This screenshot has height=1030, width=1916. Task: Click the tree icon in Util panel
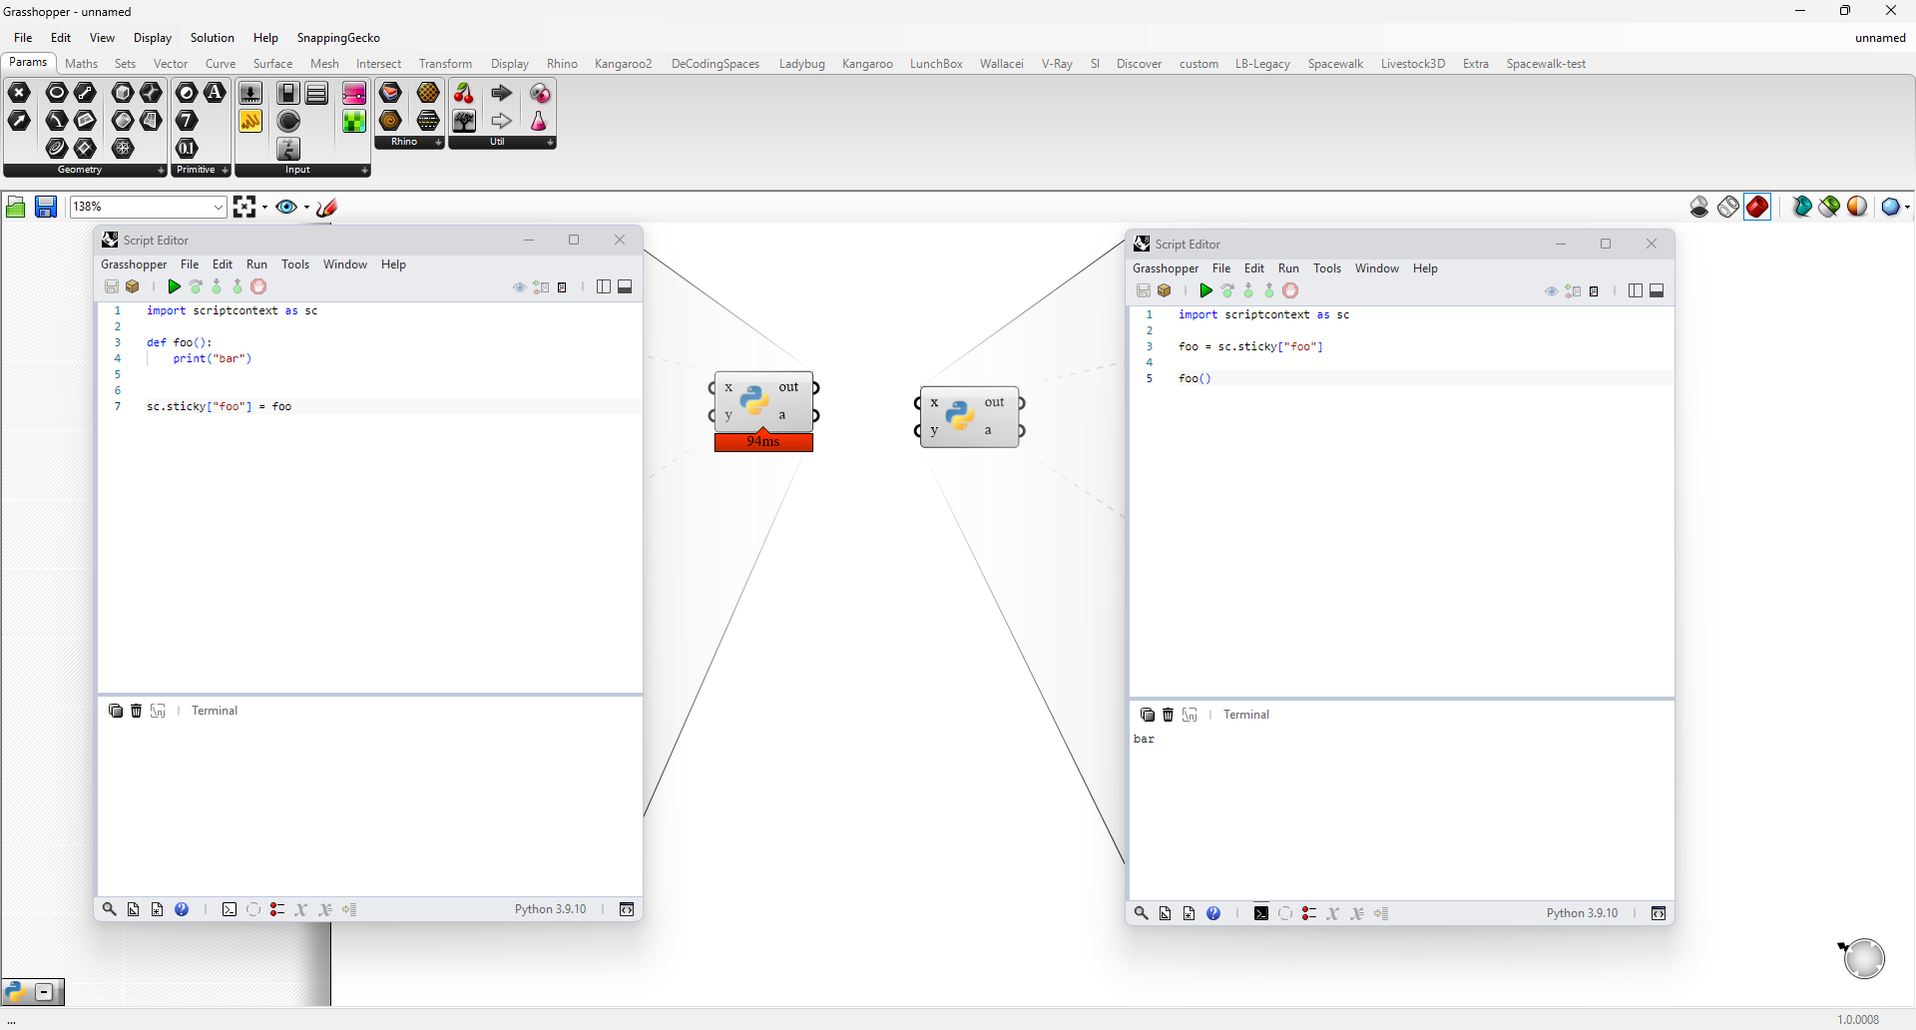pyautogui.click(x=464, y=121)
